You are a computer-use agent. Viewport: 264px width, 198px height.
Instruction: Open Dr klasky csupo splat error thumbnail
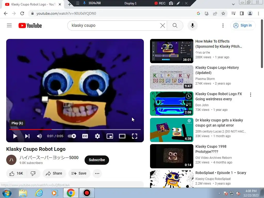(171, 130)
